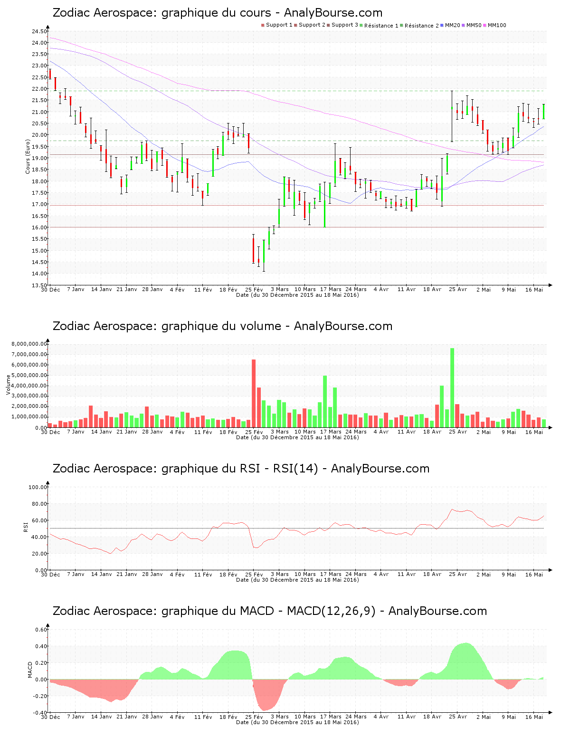Click the 'graphique du volume' chart title
The width and height of the screenshot is (570, 736).
pyautogui.click(x=222, y=326)
